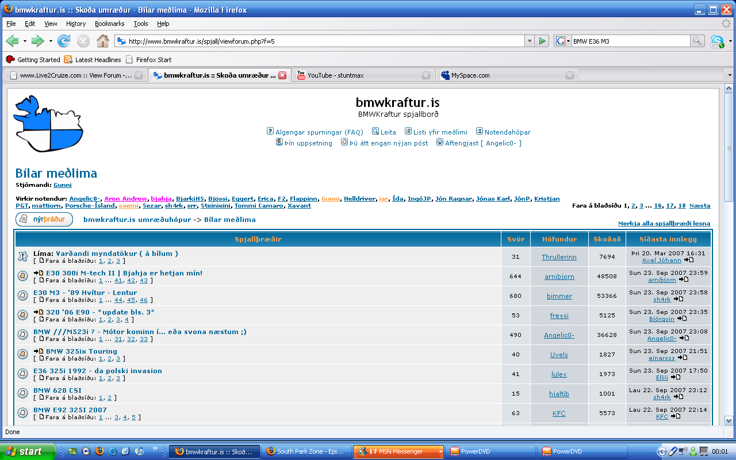Click the bmwkraftur.is Iceland logo
Screen dimensions: 736x460
(x=48, y=124)
